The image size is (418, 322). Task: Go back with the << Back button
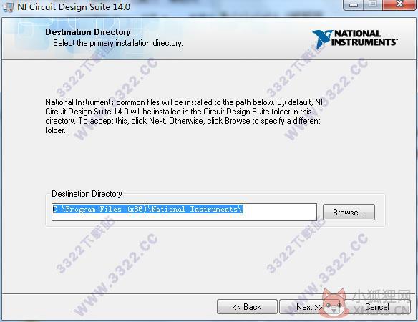click(247, 307)
